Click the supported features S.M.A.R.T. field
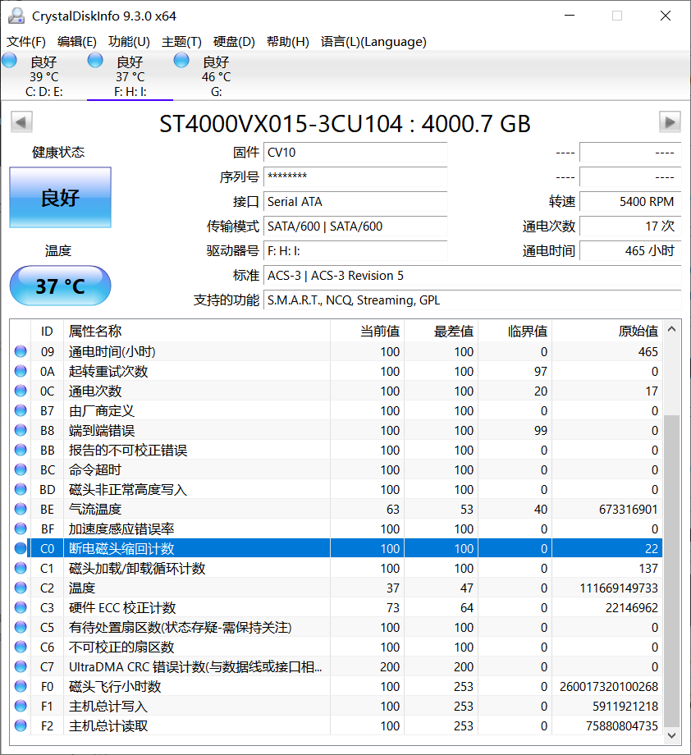 (x=473, y=300)
